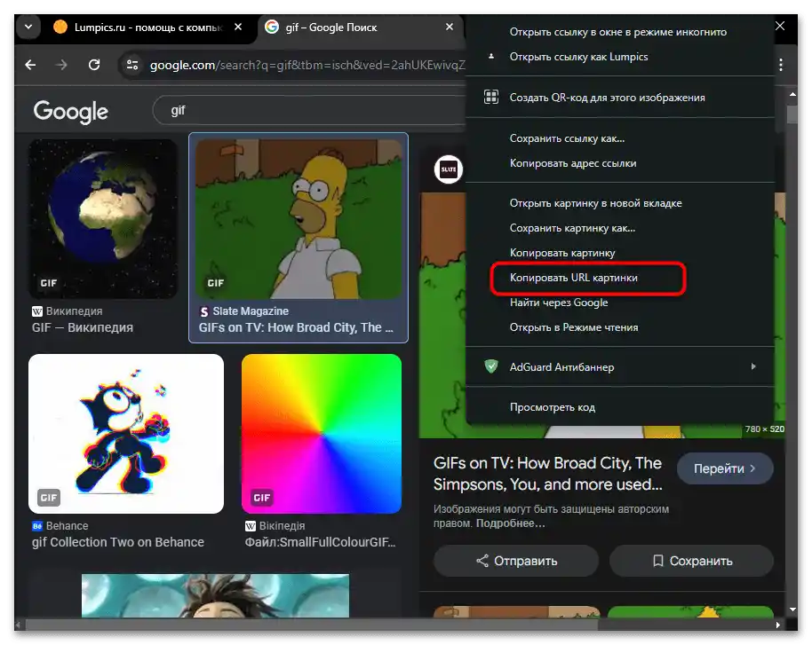
Task: Open the rotating Earth GIF thumbnail
Action: tap(103, 218)
